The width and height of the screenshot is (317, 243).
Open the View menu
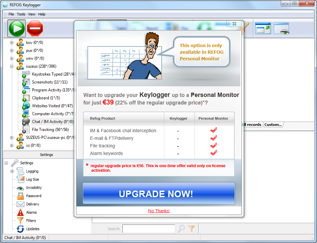coord(32,14)
